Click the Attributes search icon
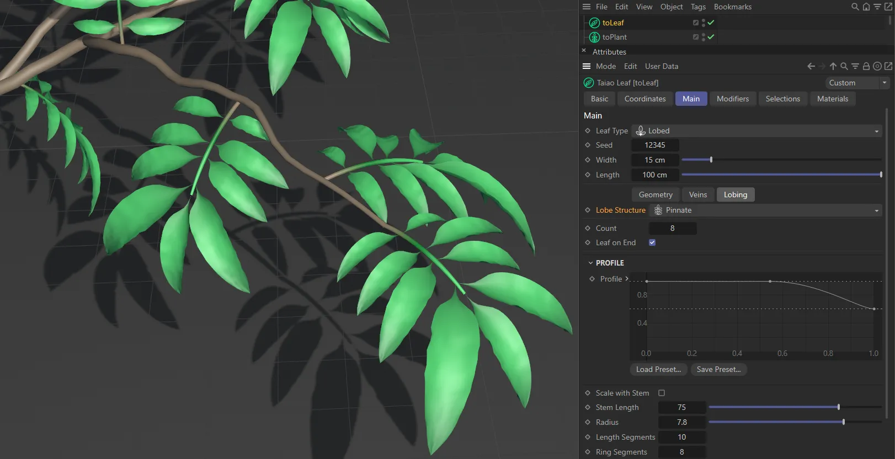Image resolution: width=895 pixels, height=459 pixels. (844, 66)
